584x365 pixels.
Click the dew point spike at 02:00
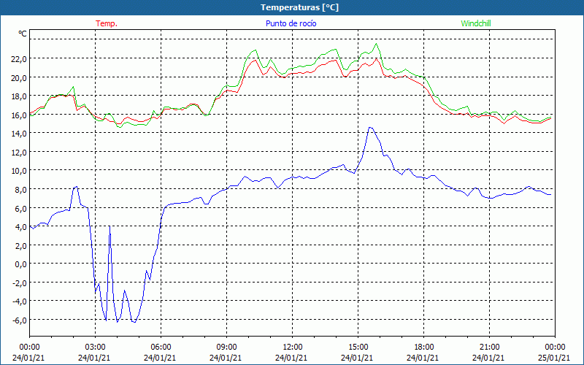[76, 187]
